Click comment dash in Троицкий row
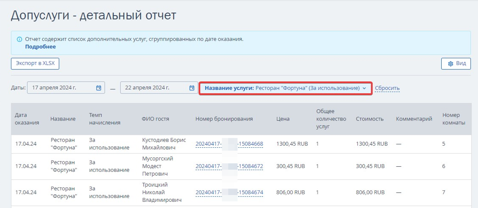The image size is (478, 208). tap(398, 192)
